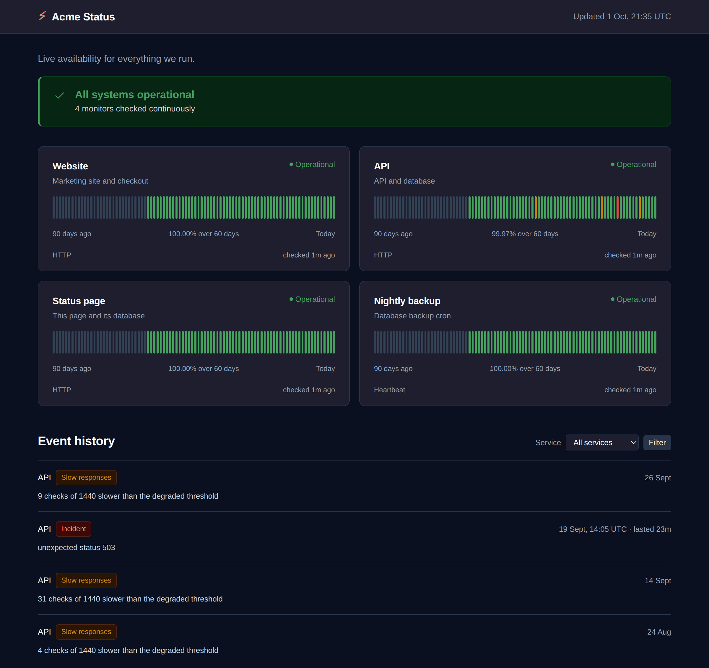Viewport: 709px width, 668px height.
Task: Click '19 Sept, 14:05 UTC · lasted 23m' text
Action: coord(614,529)
